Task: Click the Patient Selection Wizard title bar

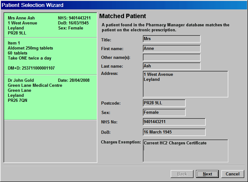Action: click(x=124, y=5)
